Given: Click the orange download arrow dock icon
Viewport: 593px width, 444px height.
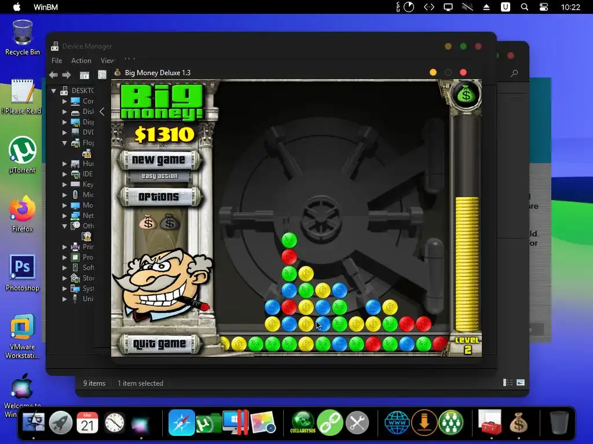Looking at the screenshot, I should point(424,423).
